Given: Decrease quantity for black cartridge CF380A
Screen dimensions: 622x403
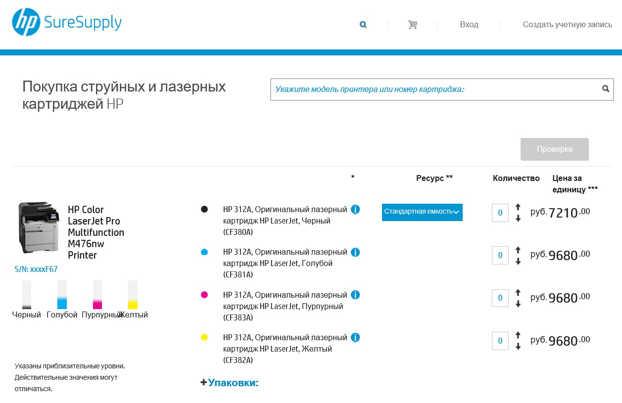Looking at the screenshot, I should point(518,219).
